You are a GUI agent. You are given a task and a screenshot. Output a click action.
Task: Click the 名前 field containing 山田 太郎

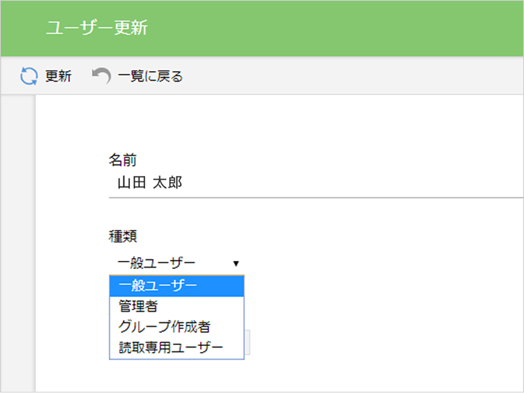tap(315, 184)
